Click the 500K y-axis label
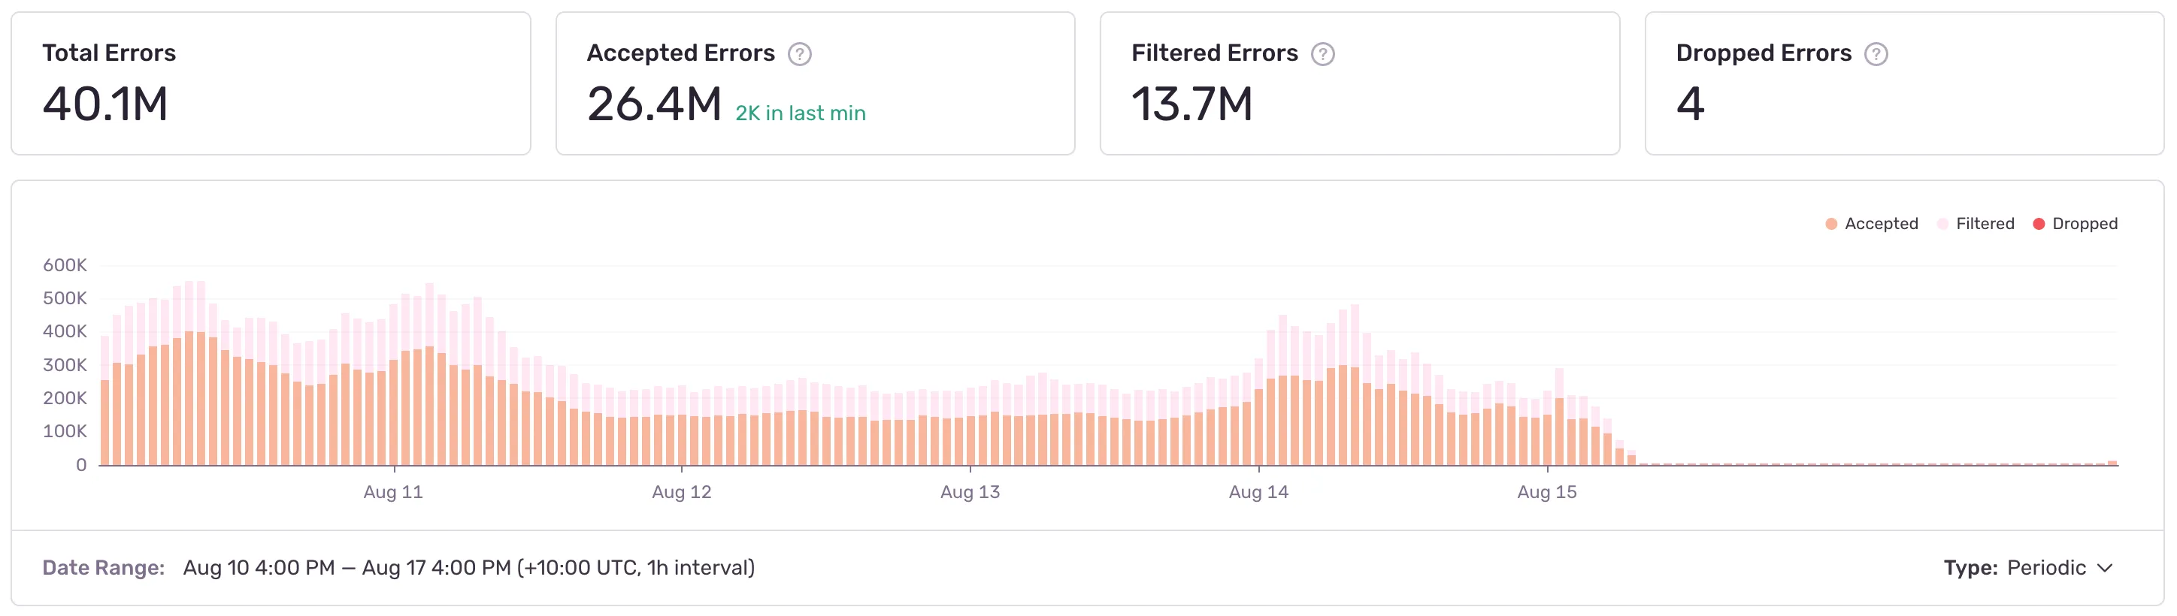 coord(65,298)
